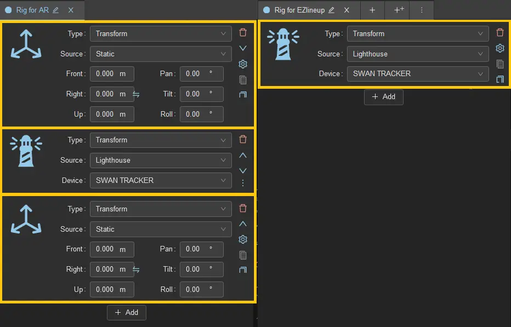
Task: Flip the Right axis on the bottom Static transform
Action: (x=136, y=269)
